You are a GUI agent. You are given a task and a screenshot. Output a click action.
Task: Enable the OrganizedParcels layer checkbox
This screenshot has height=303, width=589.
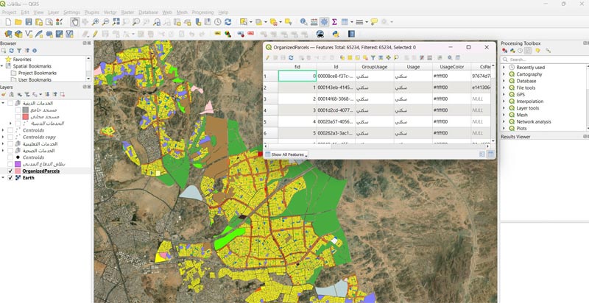(10, 171)
